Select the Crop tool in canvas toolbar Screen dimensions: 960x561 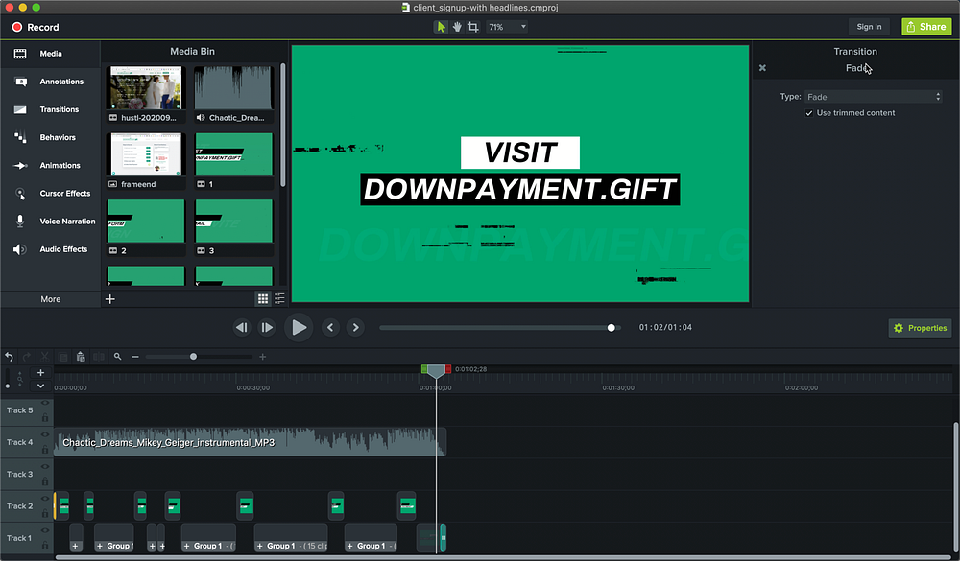[x=472, y=27]
